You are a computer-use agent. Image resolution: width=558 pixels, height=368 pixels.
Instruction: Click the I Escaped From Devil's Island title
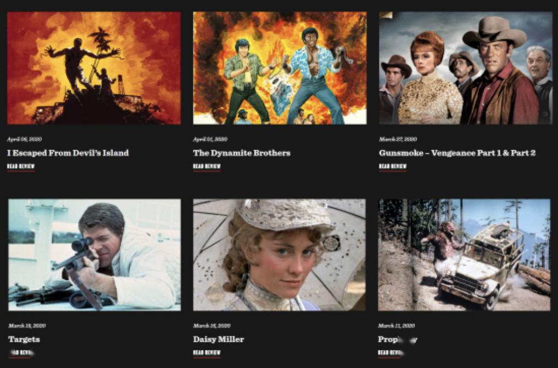point(68,153)
